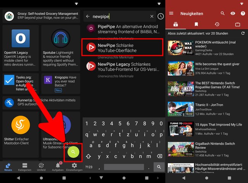248x183 pixels.
Task: Select the TV channel tab icon
Action: point(238,24)
